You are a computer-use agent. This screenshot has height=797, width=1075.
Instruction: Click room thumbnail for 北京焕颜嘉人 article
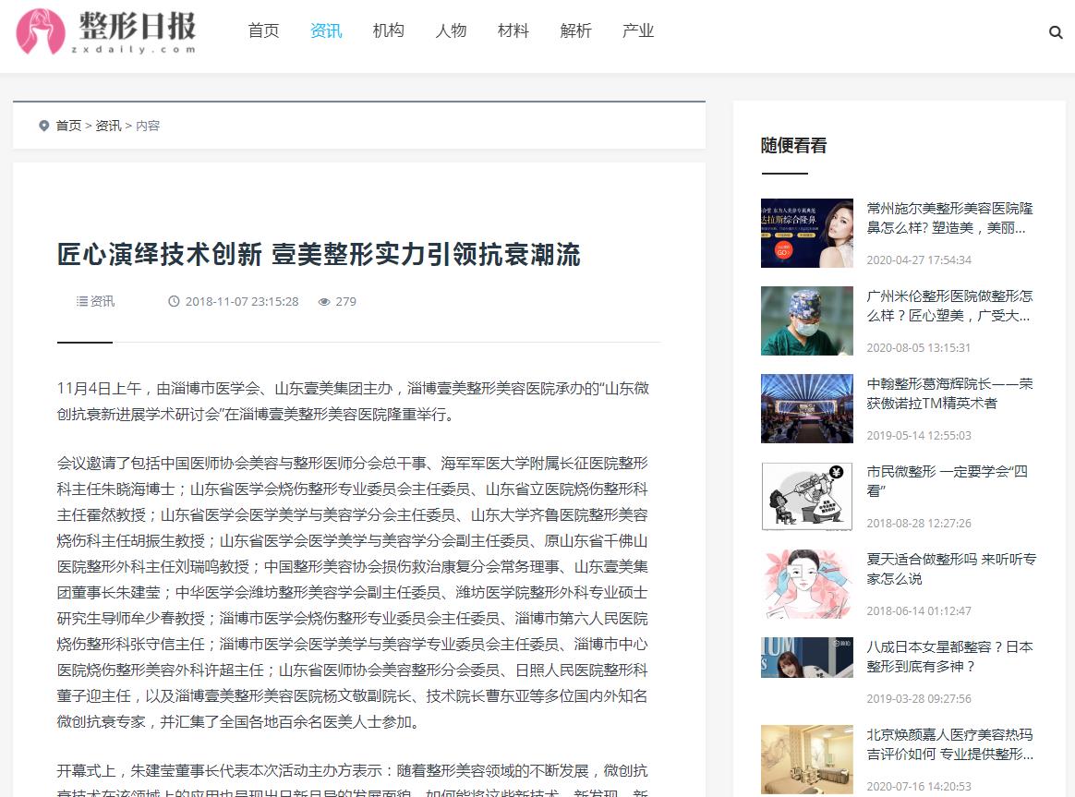pos(807,759)
